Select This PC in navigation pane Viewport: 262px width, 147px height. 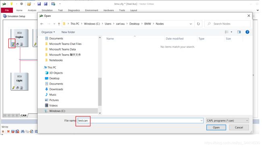(52, 67)
